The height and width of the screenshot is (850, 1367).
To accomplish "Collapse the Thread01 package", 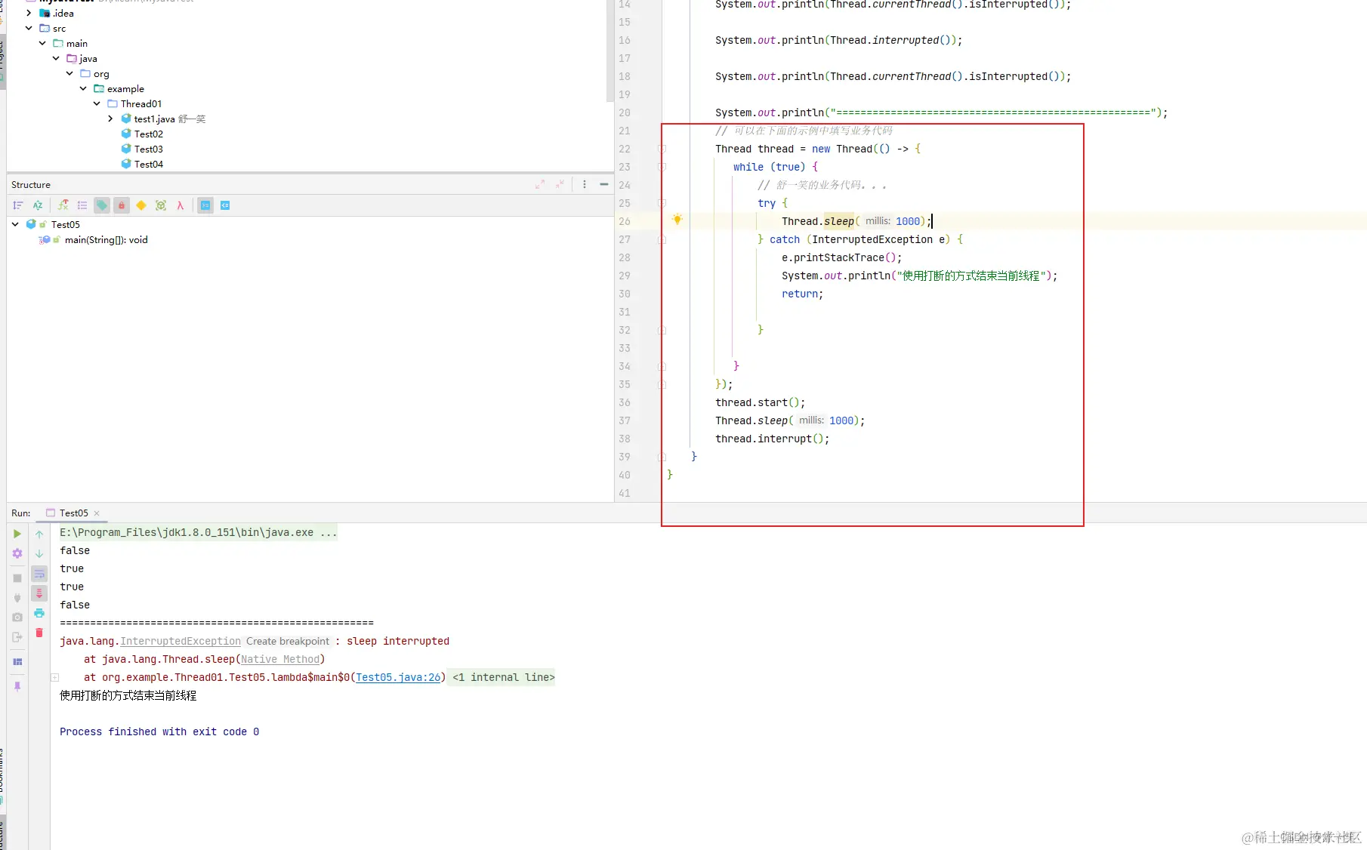I will point(97,103).
